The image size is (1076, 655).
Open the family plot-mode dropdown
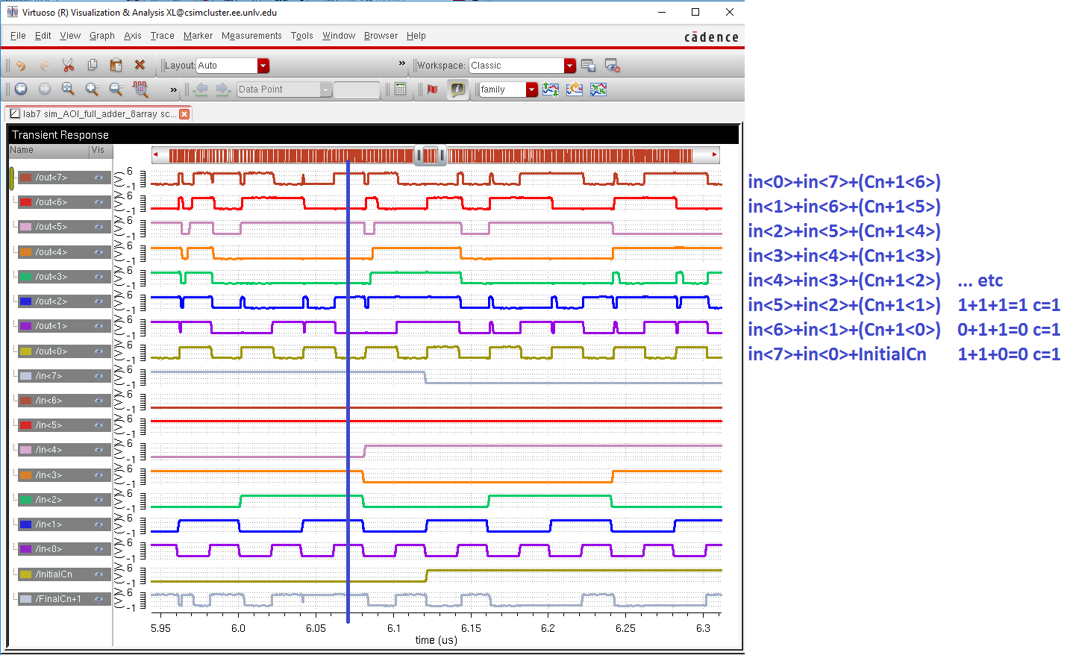pyautogui.click(x=531, y=90)
